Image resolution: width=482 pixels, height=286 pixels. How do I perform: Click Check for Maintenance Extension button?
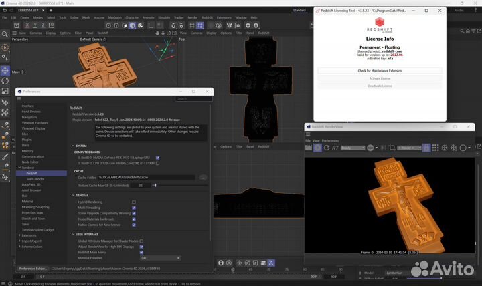380,71
